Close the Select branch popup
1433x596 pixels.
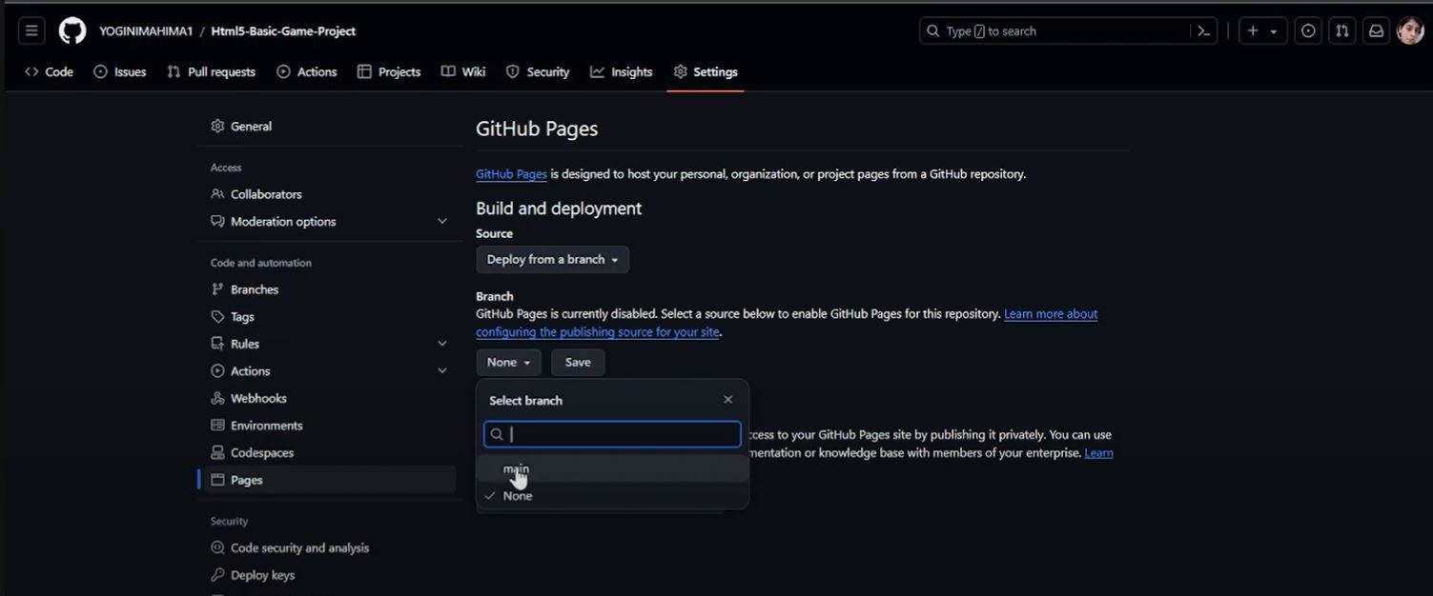tap(728, 400)
